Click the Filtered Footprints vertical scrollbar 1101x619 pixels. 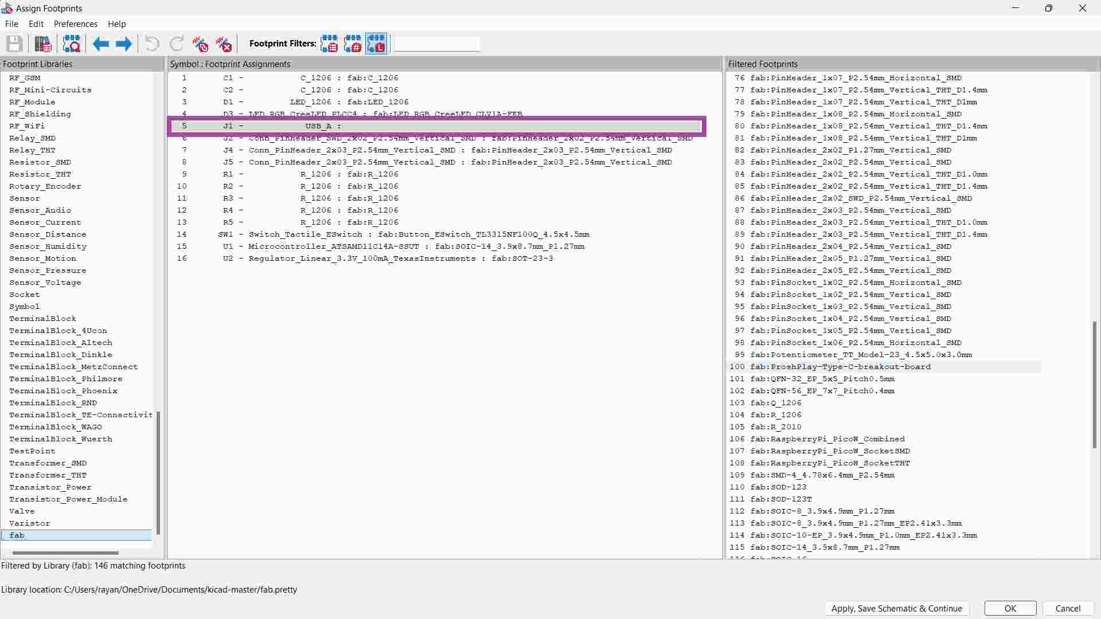pyautogui.click(x=1094, y=384)
